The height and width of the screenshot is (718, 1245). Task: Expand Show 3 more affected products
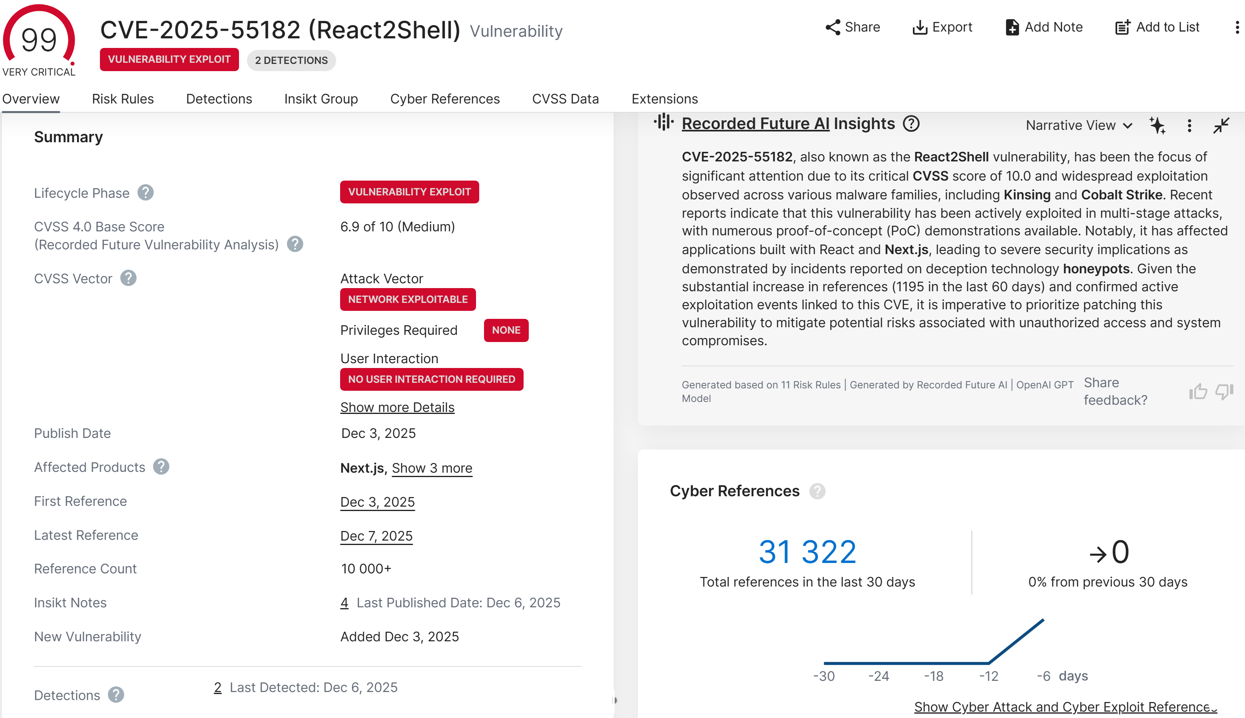(x=432, y=468)
